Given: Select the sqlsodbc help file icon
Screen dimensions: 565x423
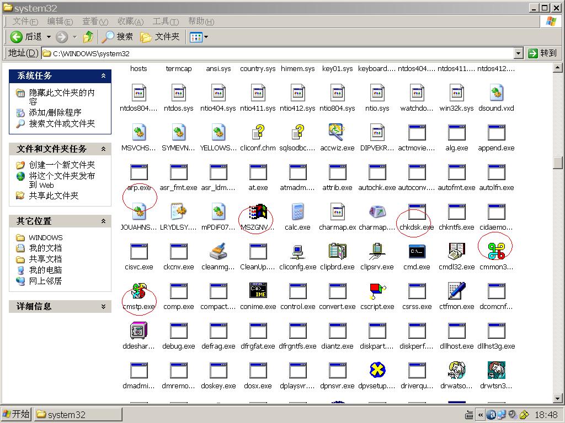Looking at the screenshot, I should pos(297,132).
